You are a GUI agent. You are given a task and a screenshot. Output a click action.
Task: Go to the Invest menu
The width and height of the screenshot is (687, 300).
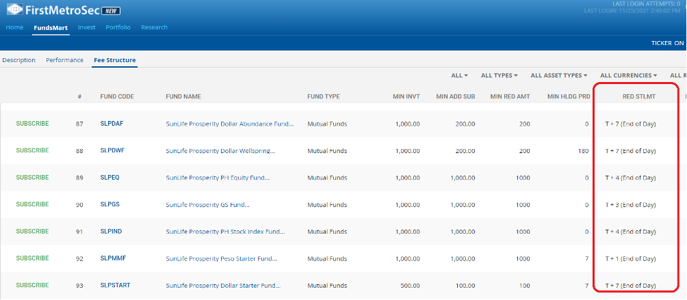click(x=87, y=27)
